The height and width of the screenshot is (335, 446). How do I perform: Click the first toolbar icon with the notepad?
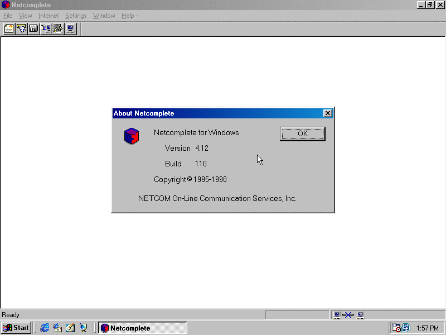point(9,28)
